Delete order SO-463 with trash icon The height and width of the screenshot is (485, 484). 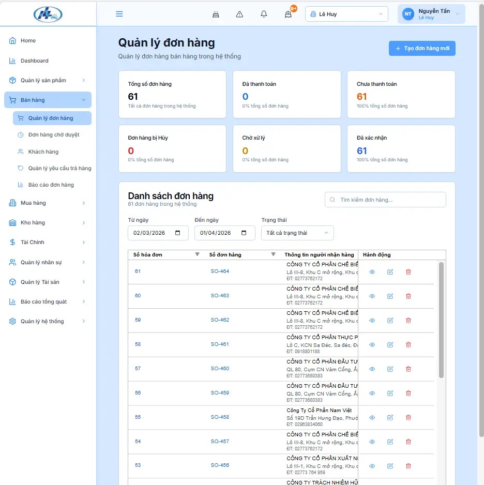tap(408, 296)
